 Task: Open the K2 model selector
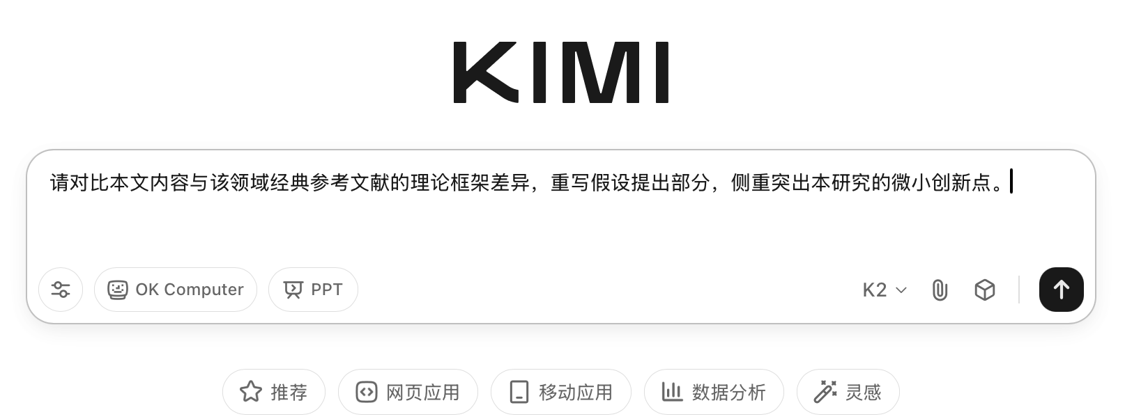(885, 290)
